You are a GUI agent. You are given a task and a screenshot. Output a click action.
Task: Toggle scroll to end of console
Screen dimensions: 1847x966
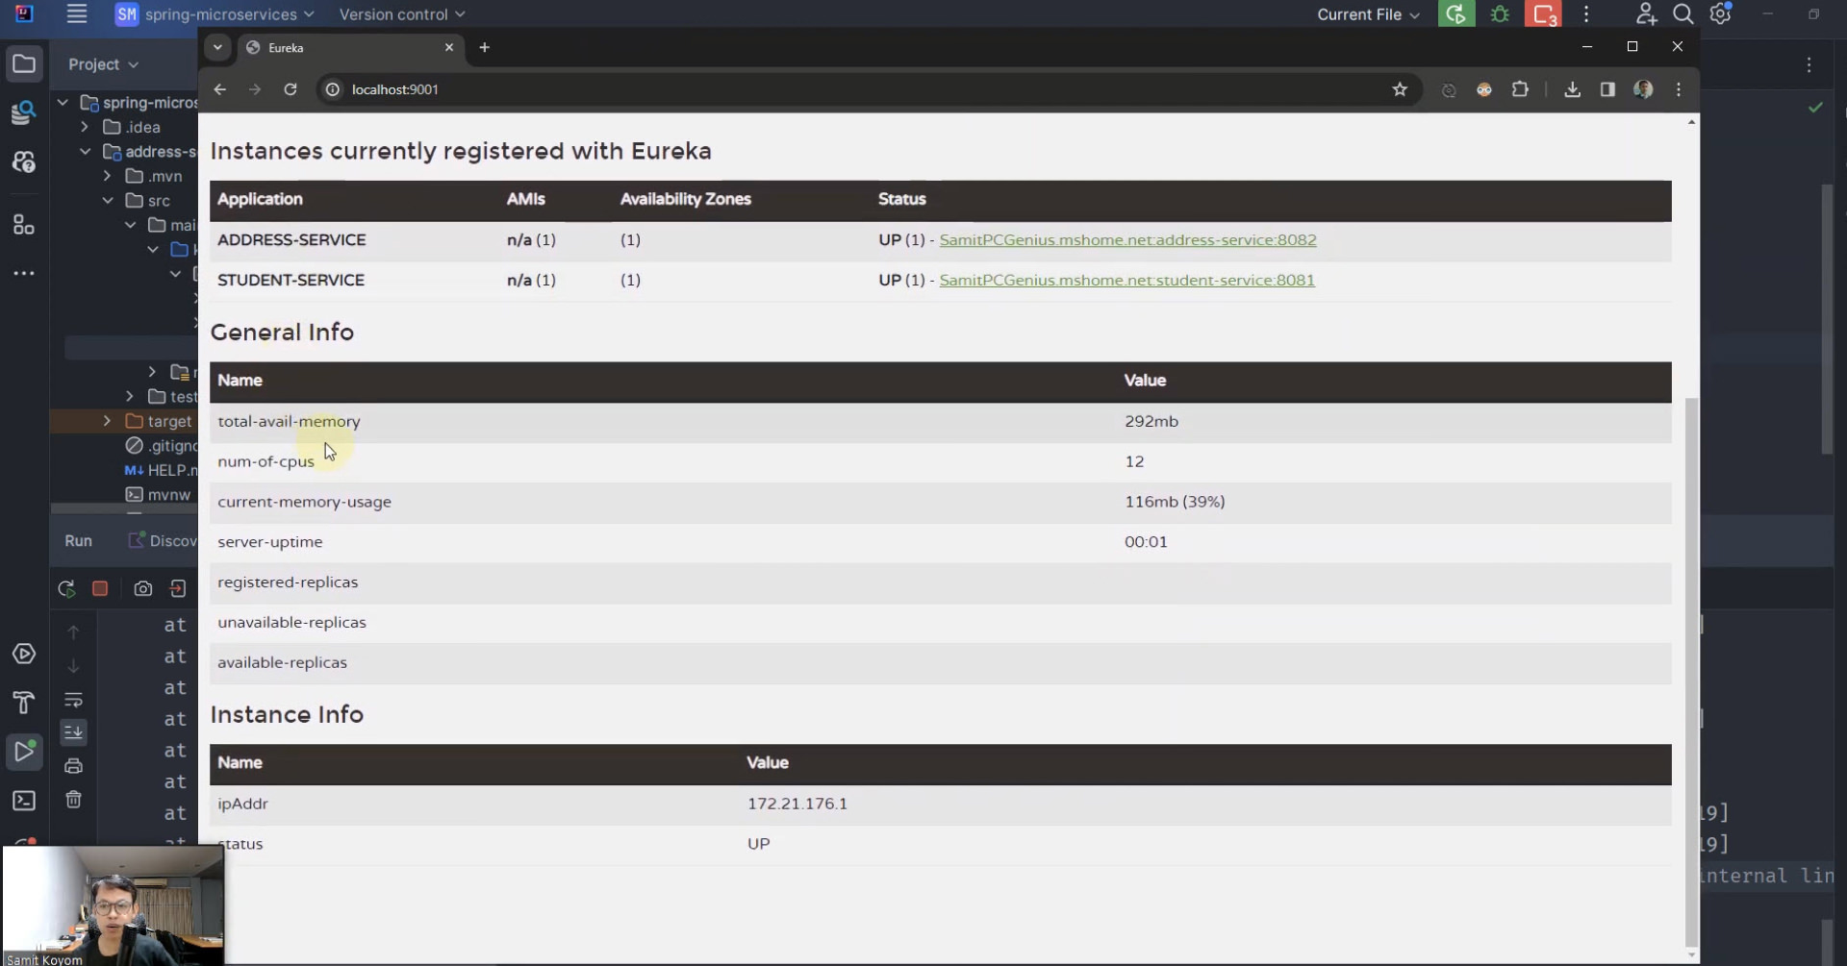[x=73, y=732]
